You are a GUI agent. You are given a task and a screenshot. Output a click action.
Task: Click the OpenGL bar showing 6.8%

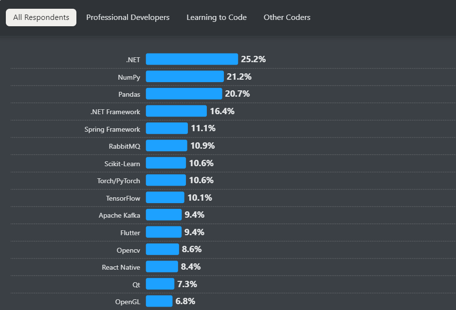point(159,301)
